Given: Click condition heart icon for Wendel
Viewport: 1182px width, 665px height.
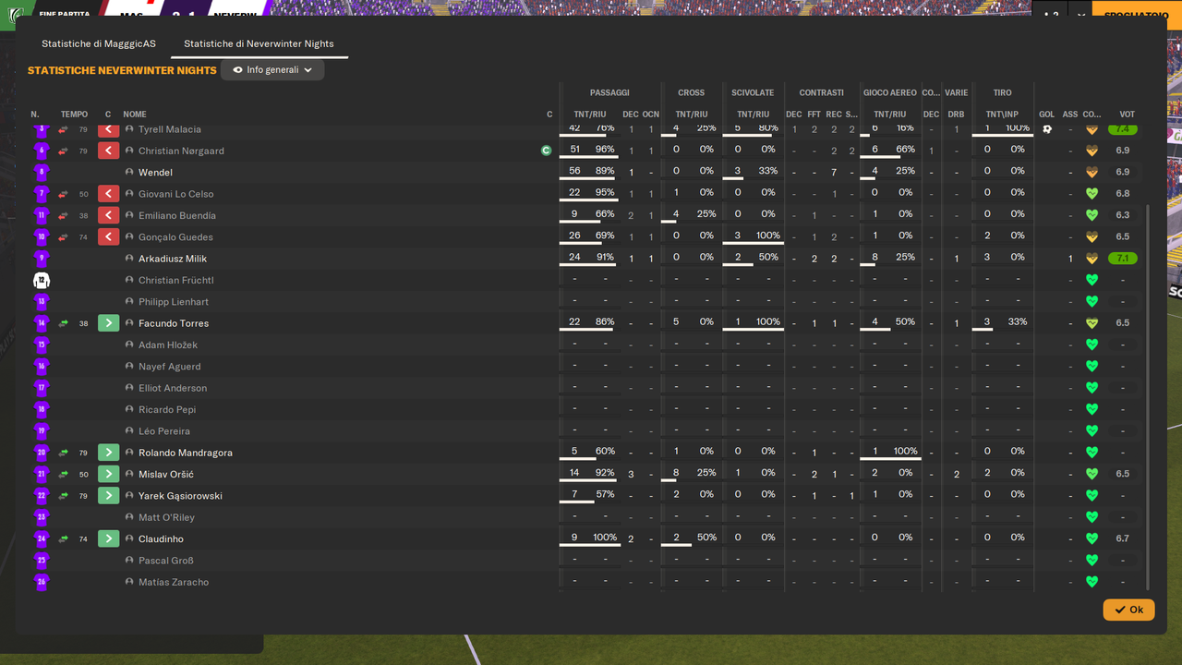Looking at the screenshot, I should click(1092, 173).
